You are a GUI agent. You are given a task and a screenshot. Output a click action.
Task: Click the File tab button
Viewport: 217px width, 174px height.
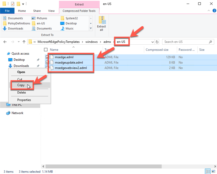point(7,11)
